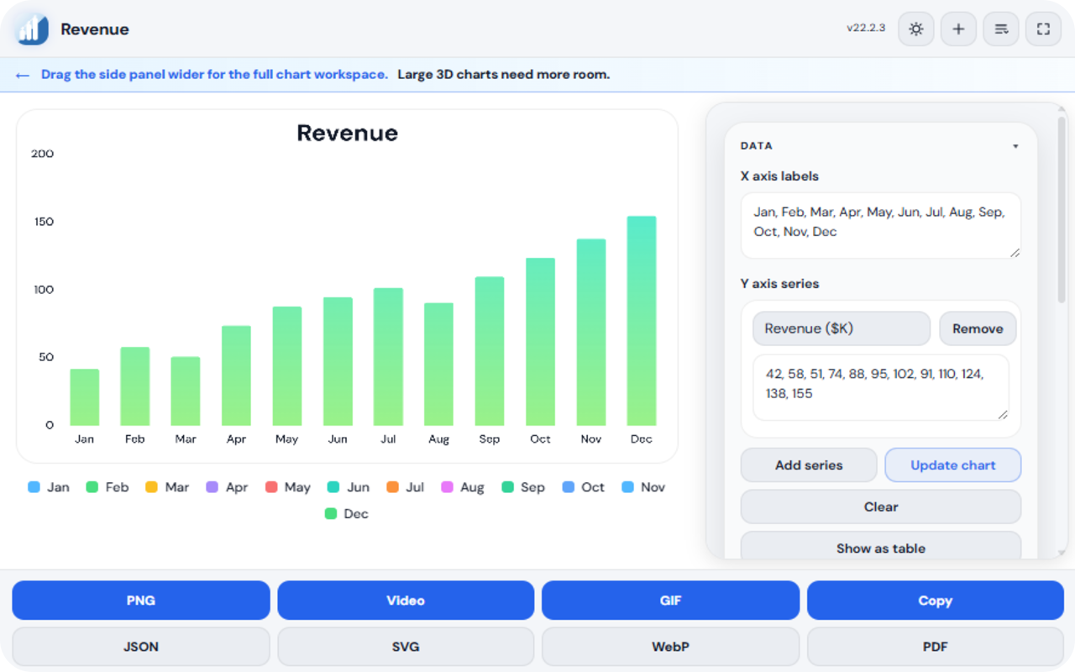This screenshot has height=672, width=1075.
Task: Export chart as Video
Action: (406, 601)
